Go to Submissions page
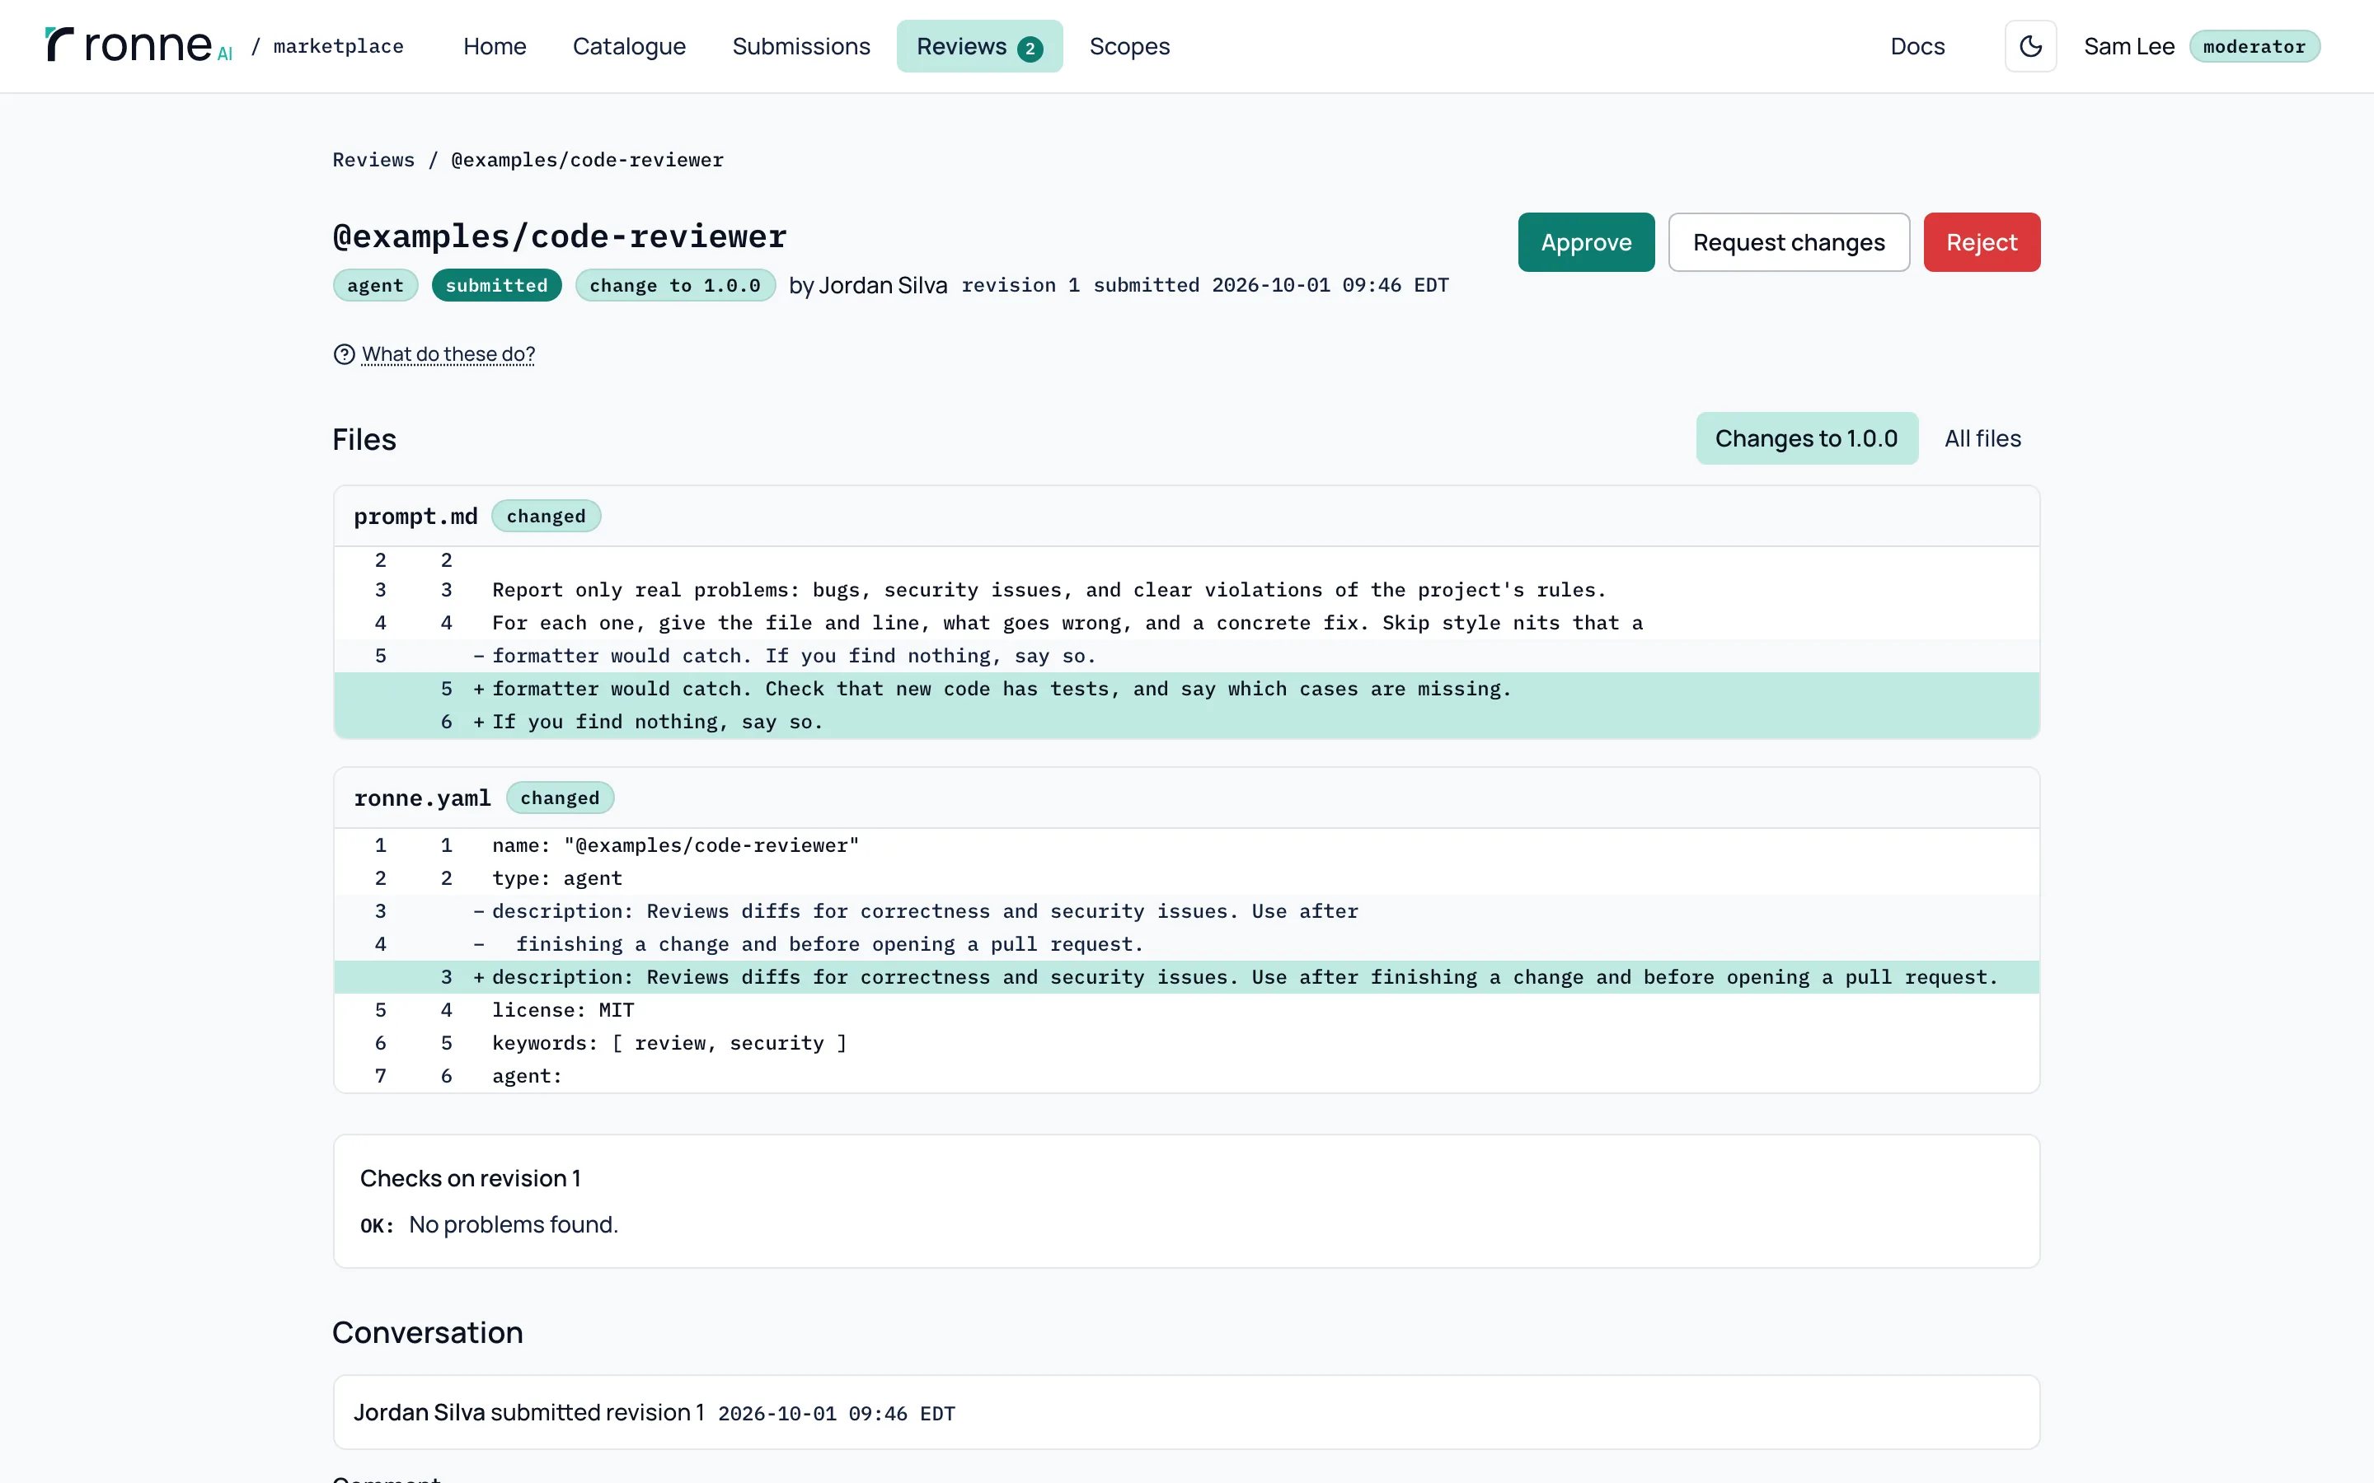 point(800,46)
